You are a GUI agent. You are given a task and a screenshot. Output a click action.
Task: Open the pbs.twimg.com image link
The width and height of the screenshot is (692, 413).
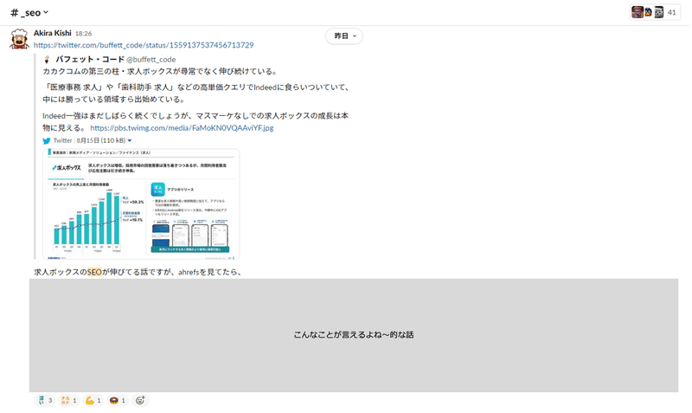(182, 127)
